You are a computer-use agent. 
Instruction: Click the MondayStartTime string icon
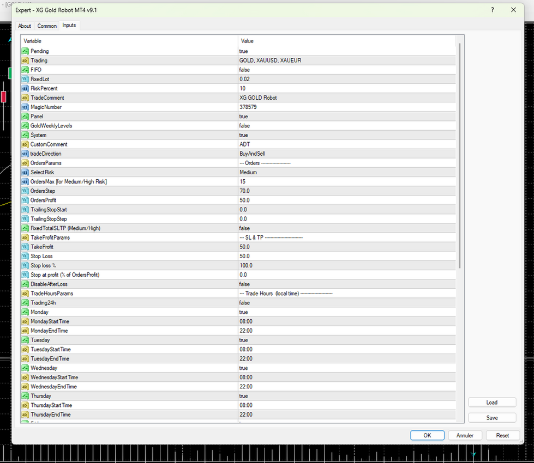pyautogui.click(x=25, y=321)
